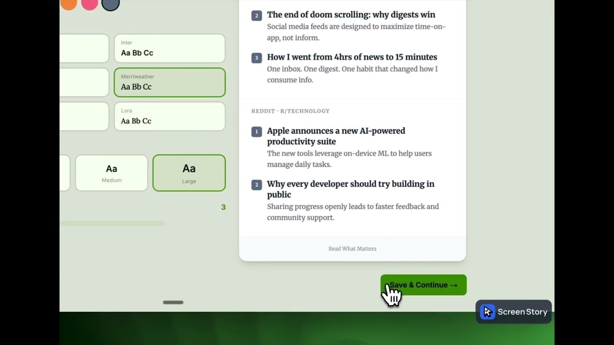Pick the orange color swatch
This screenshot has height=345, width=614.
pyautogui.click(x=69, y=4)
